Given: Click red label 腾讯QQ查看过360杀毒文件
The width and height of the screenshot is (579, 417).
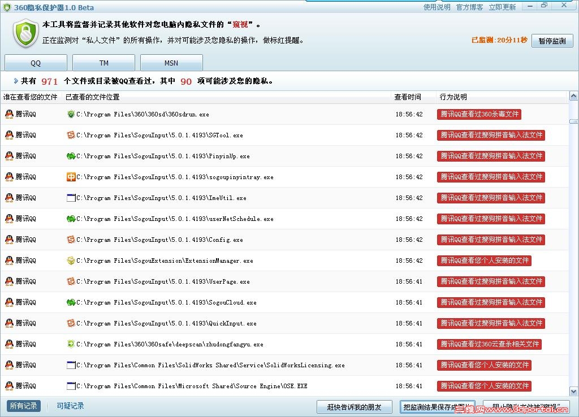Looking at the screenshot, I should [x=479, y=114].
